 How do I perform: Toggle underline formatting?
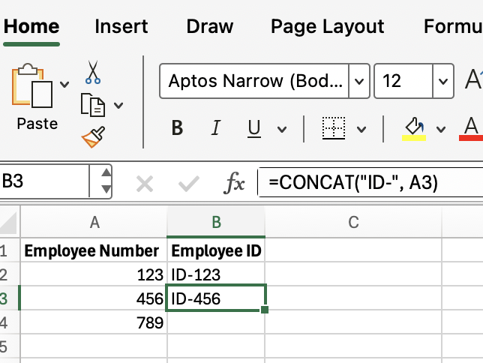coord(254,128)
